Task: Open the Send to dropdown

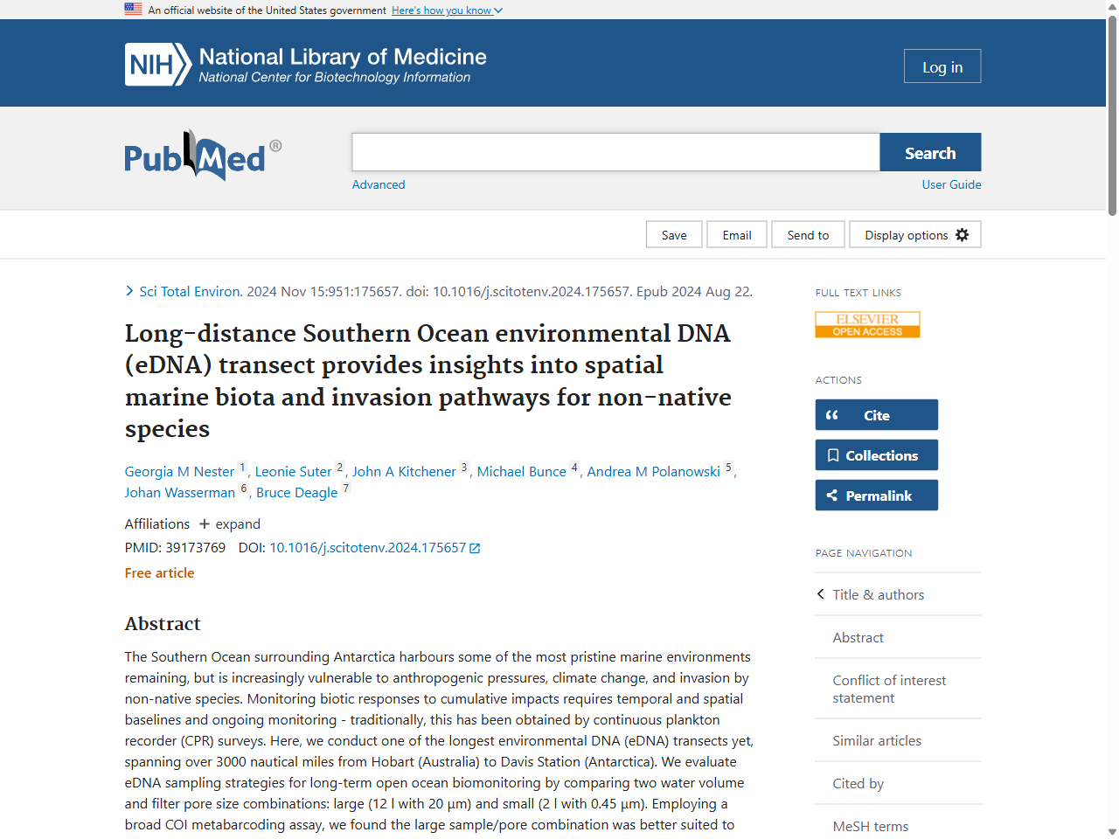Action: [808, 235]
